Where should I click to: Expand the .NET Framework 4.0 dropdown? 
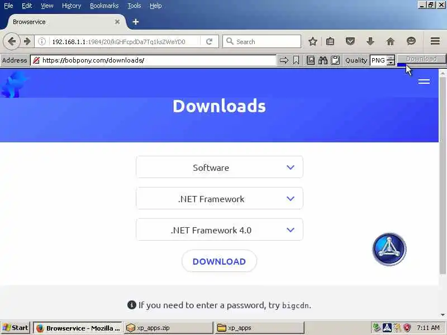220,230
